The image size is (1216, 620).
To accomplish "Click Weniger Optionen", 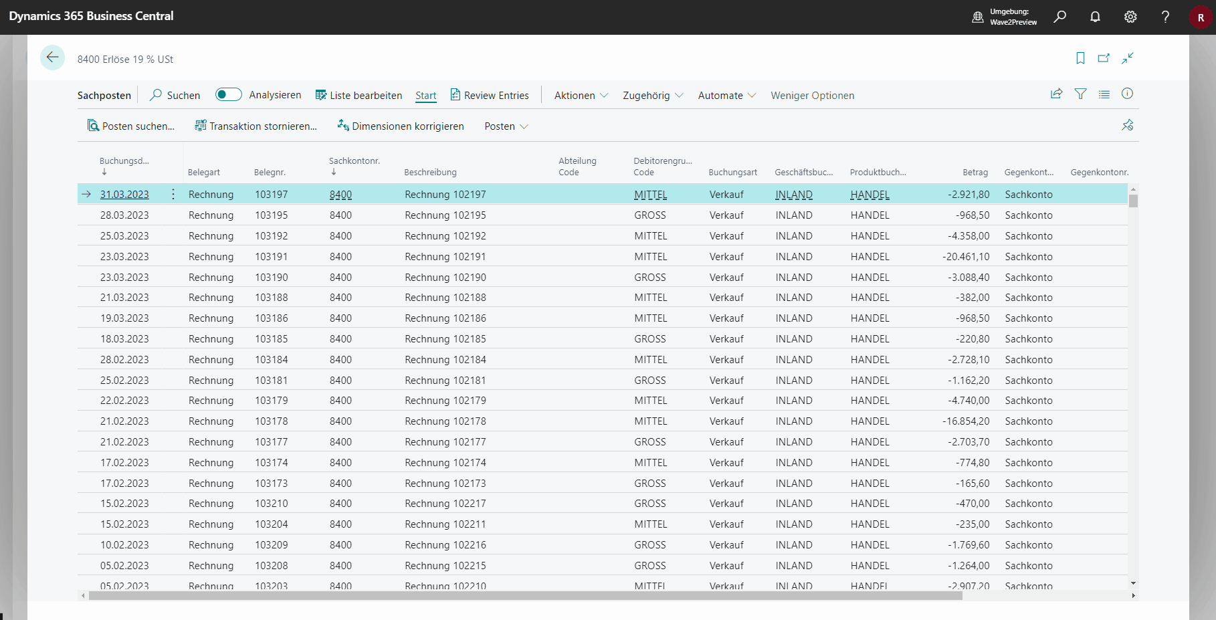I will click(812, 95).
